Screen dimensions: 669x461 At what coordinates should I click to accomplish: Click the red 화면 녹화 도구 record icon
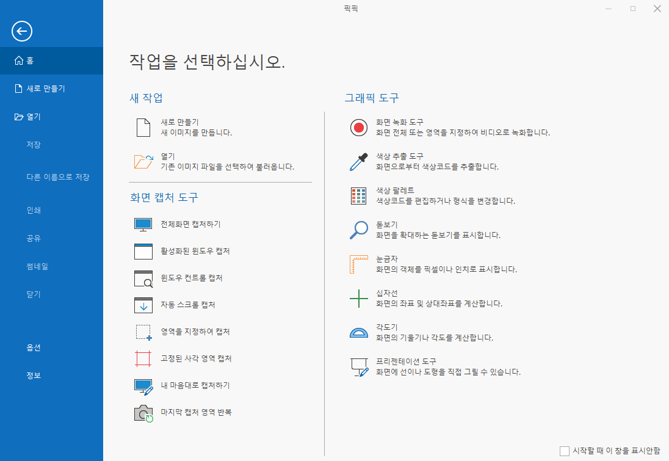(359, 128)
